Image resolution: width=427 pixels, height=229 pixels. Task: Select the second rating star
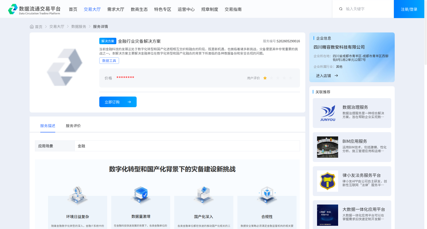point(271,78)
